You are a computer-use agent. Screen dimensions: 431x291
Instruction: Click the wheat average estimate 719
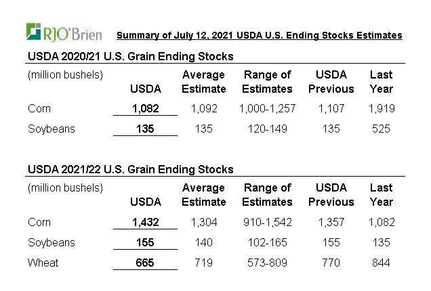[203, 263]
